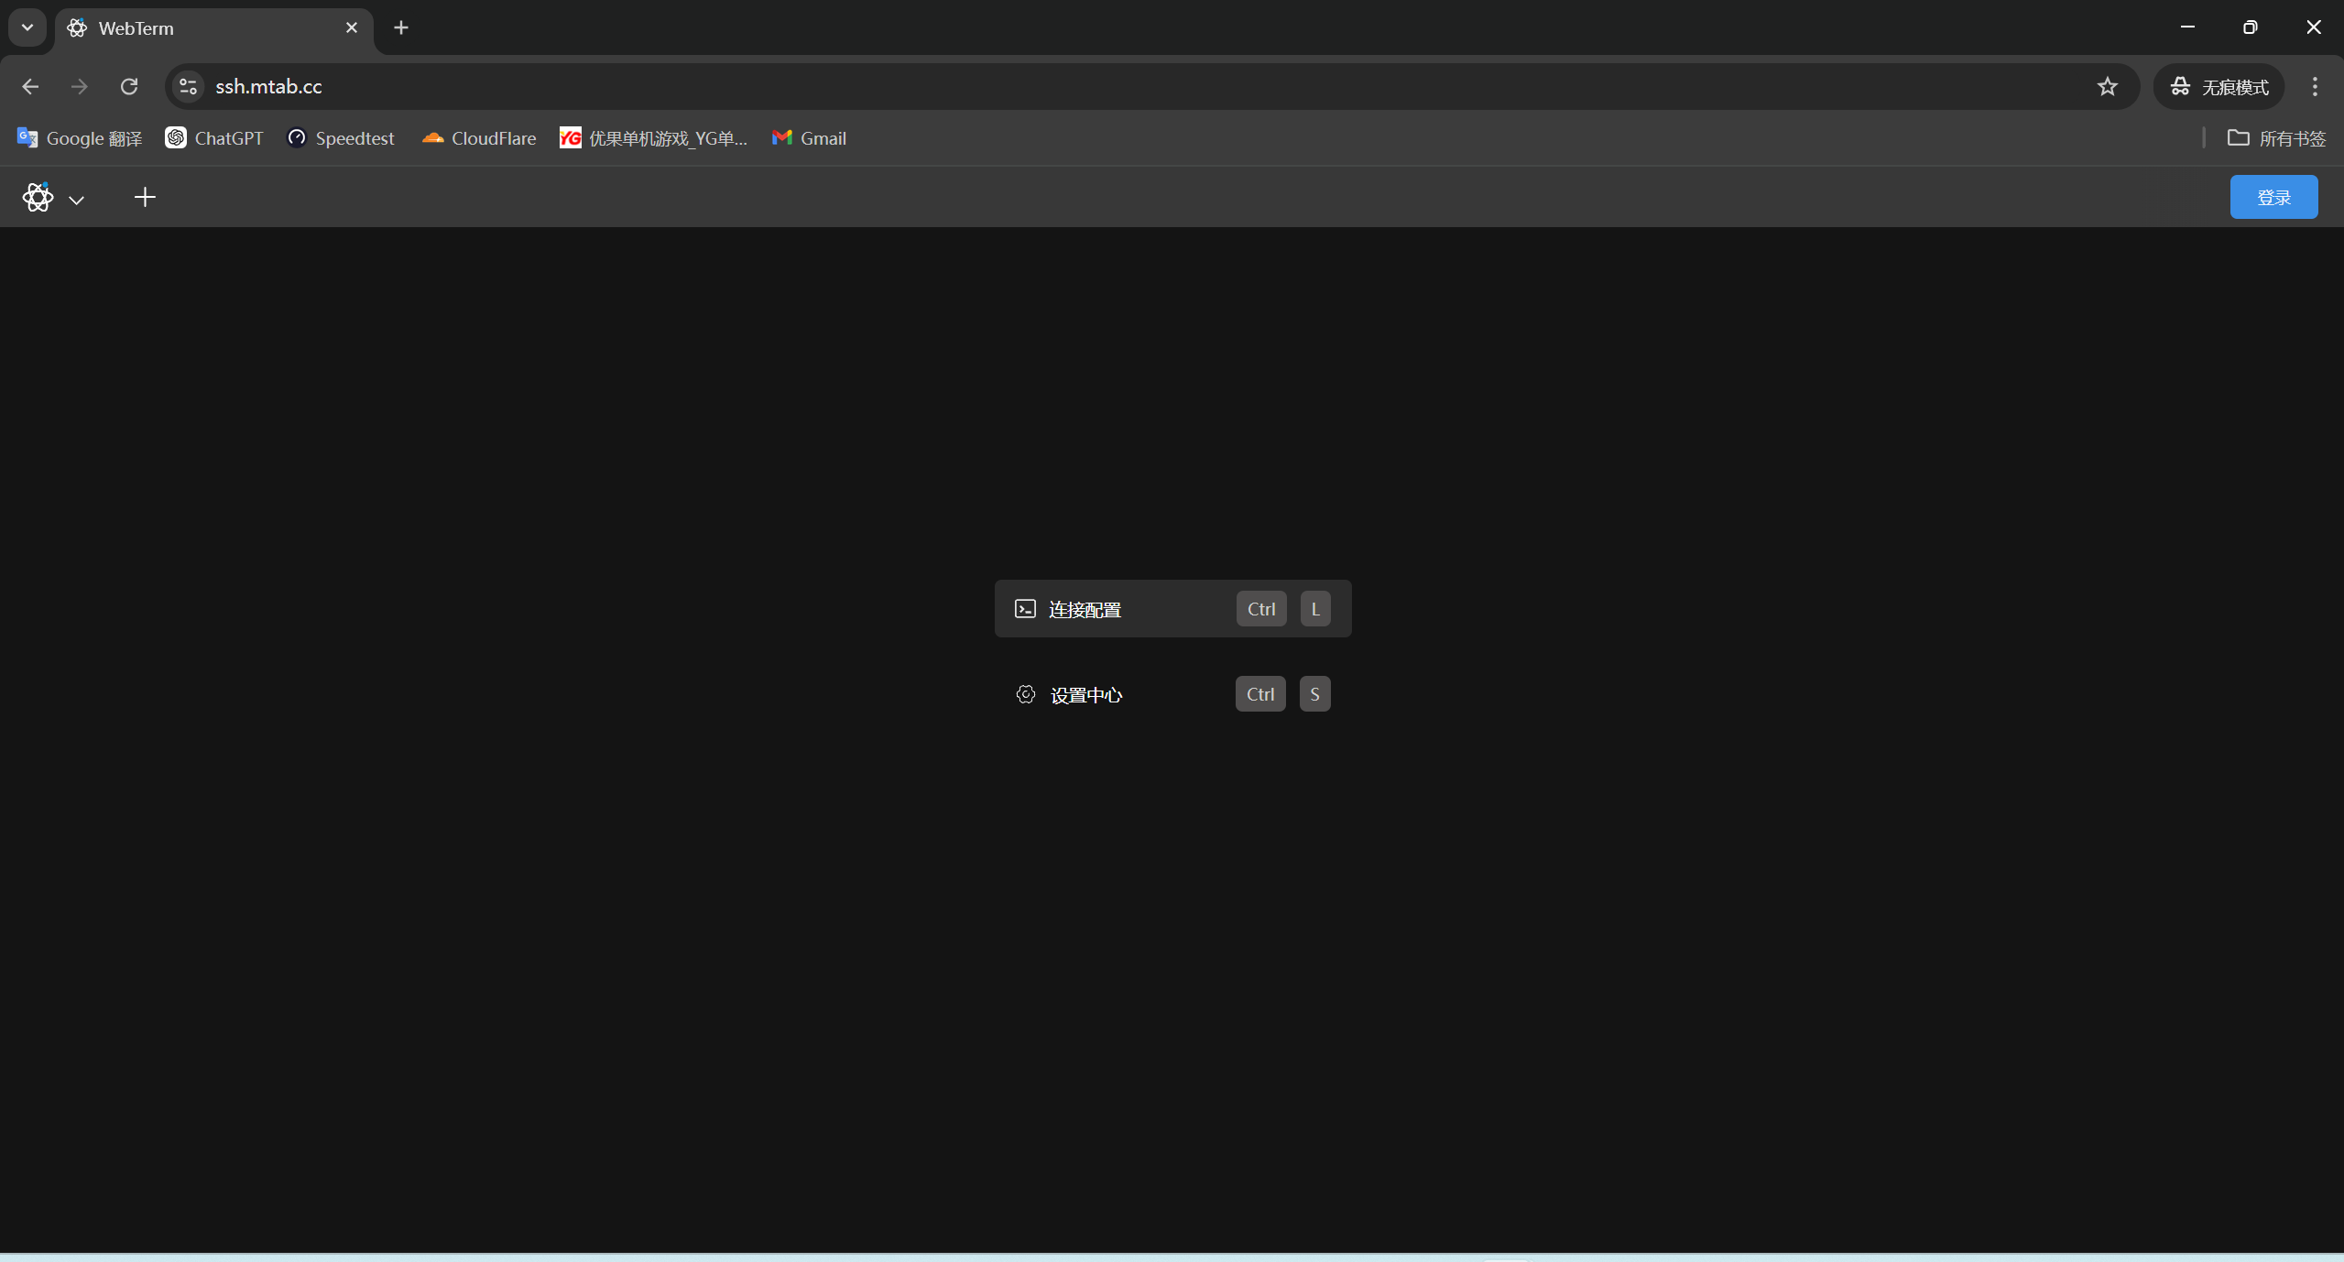This screenshot has height=1262, width=2344.
Task: Click the gear icon beside 设置中心
Action: pos(1025,694)
